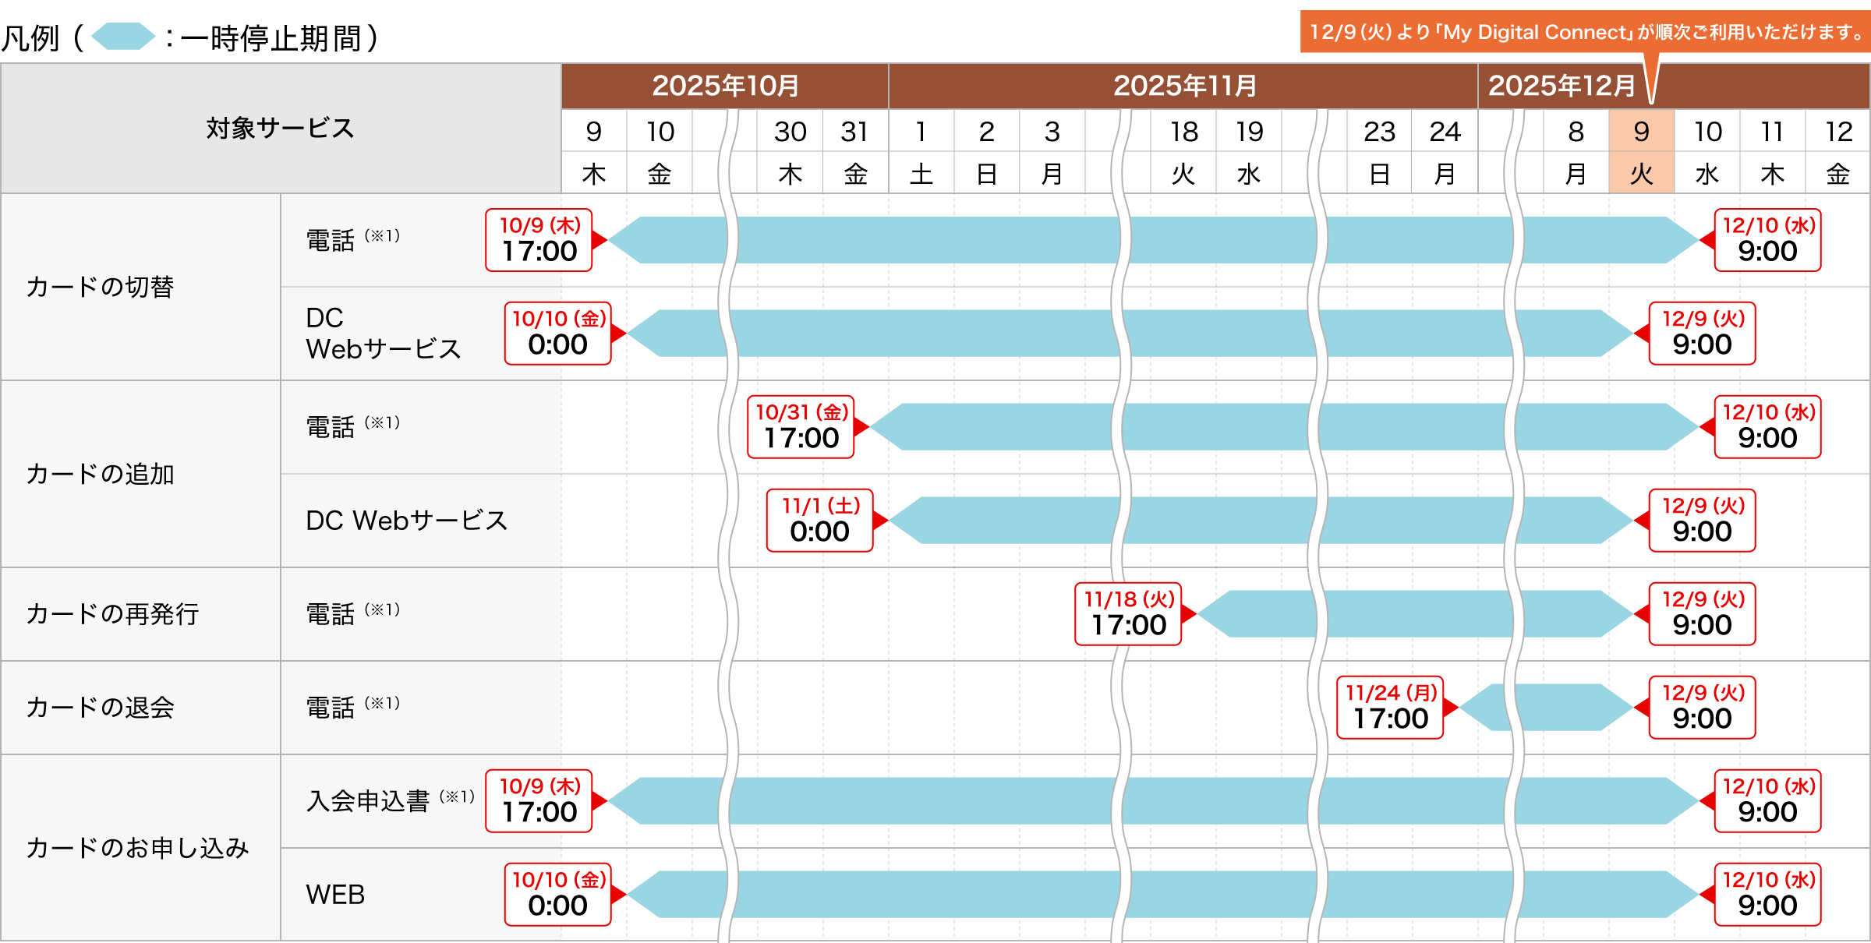Select the カードの退会 category label
1871x943 pixels.
click(x=100, y=708)
